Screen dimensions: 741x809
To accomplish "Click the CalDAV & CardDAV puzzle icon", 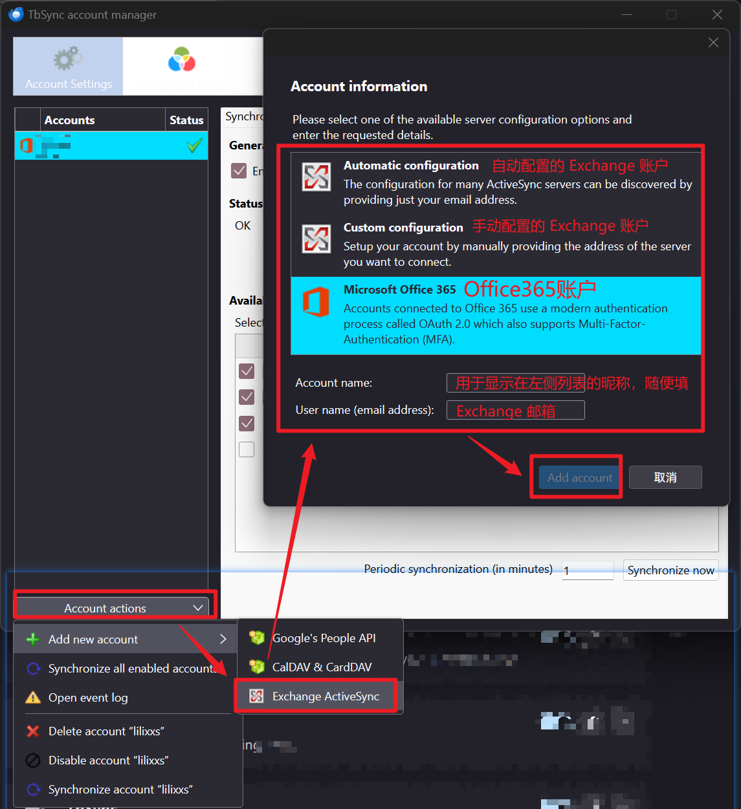I will [257, 667].
